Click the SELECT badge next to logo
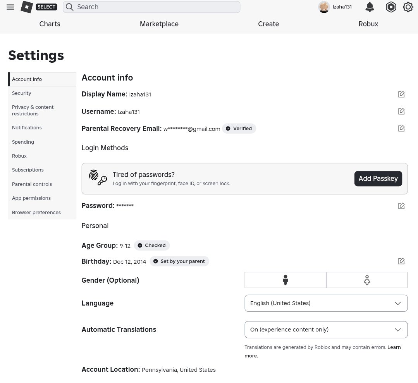The height and width of the screenshot is (383, 418). [x=46, y=7]
